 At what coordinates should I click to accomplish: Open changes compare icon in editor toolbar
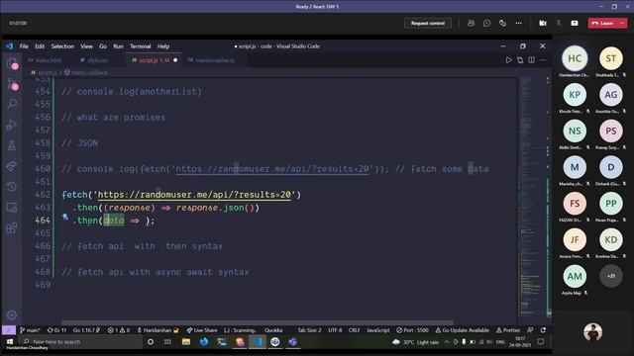(x=520, y=60)
